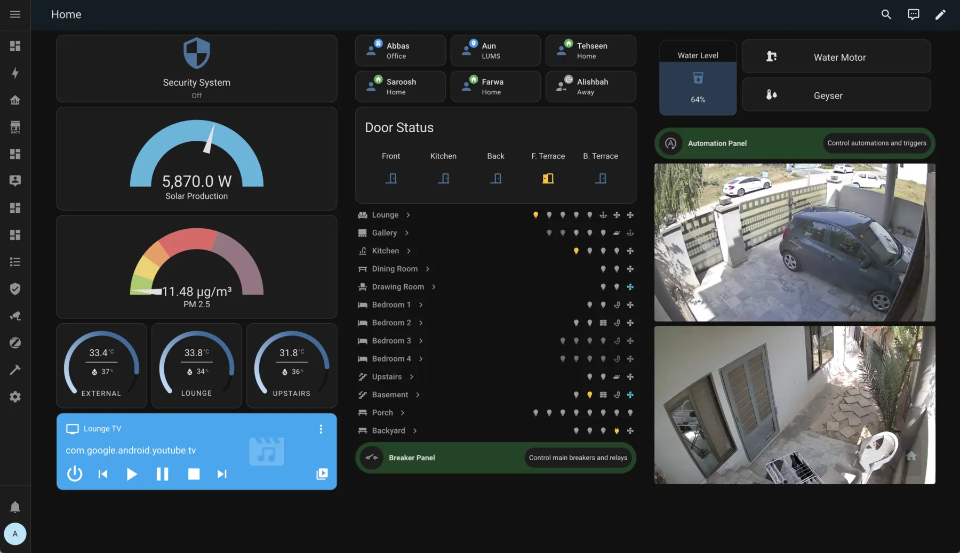This screenshot has width=960, height=553.
Task: Click the PM 2.5 air quality gauge
Action: (197, 267)
